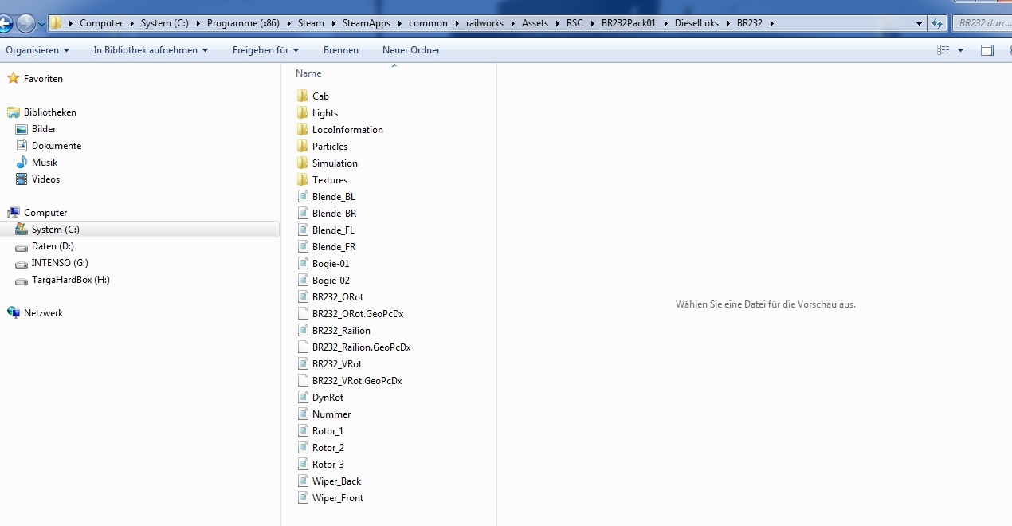Select the file named Blende_FR
Image resolution: width=1012 pixels, height=526 pixels.
pyautogui.click(x=334, y=247)
